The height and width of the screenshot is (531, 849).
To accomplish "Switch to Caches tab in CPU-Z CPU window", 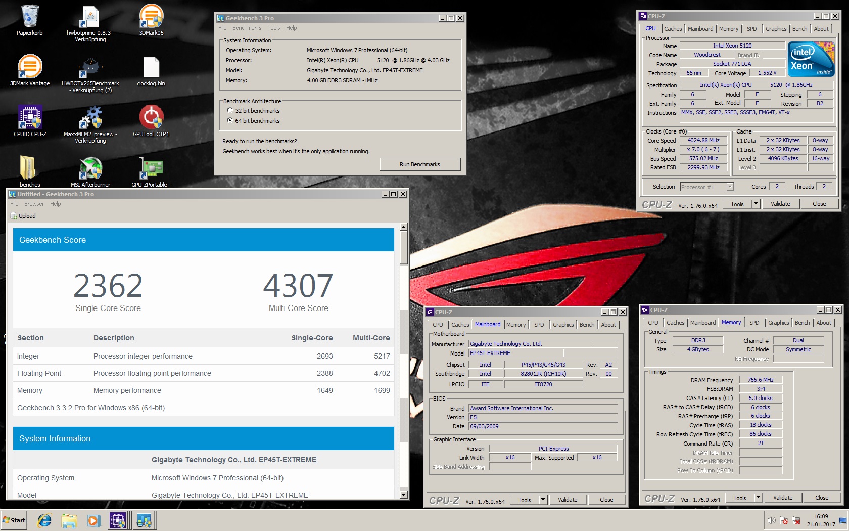I will coord(673,29).
